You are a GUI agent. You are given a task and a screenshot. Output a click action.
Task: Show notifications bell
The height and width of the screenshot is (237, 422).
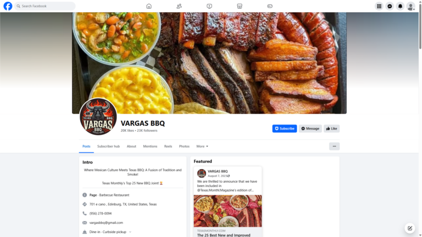400,6
